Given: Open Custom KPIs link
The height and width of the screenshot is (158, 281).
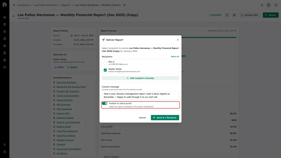Looking at the screenshot, I should pyautogui.click(x=63, y=113).
